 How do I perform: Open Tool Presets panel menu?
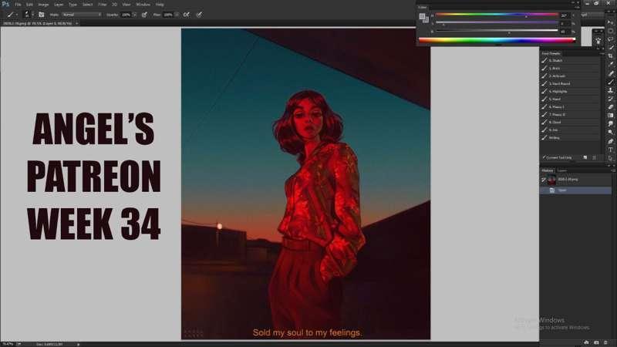tap(602, 53)
